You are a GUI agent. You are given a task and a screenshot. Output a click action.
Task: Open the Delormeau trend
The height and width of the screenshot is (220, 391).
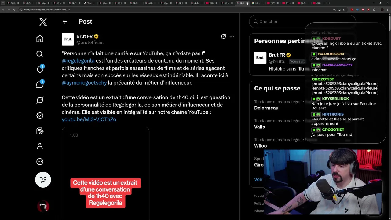pyautogui.click(x=266, y=108)
